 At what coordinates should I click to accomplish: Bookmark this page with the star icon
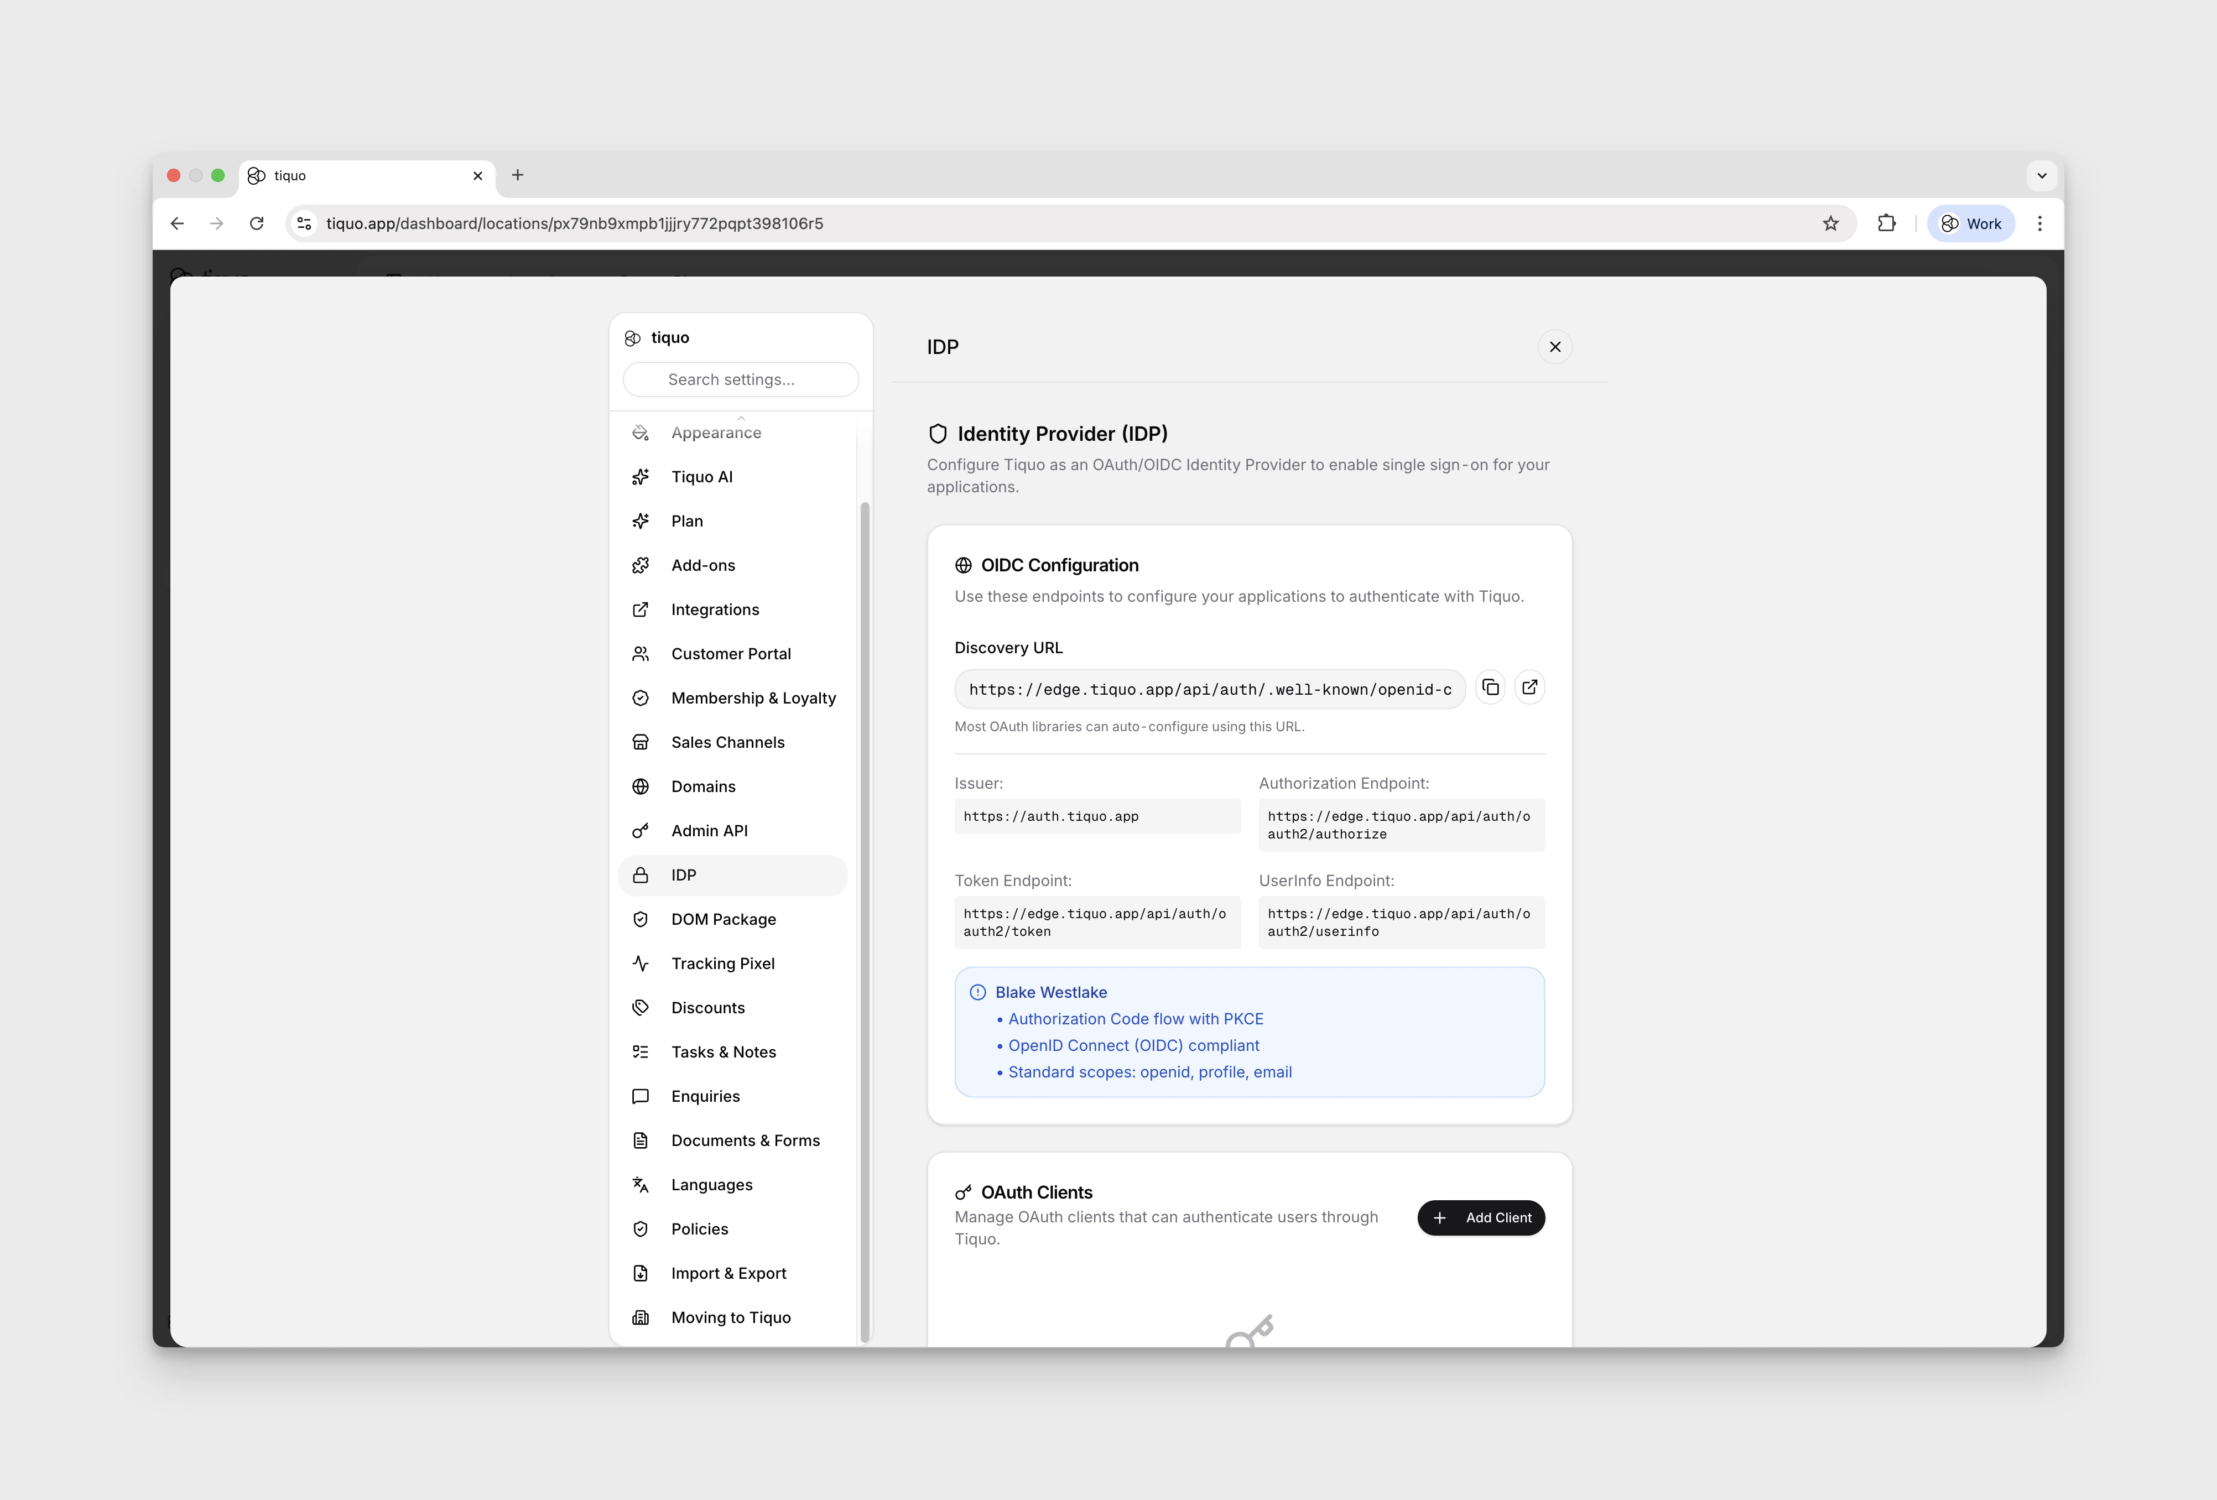(x=1830, y=223)
